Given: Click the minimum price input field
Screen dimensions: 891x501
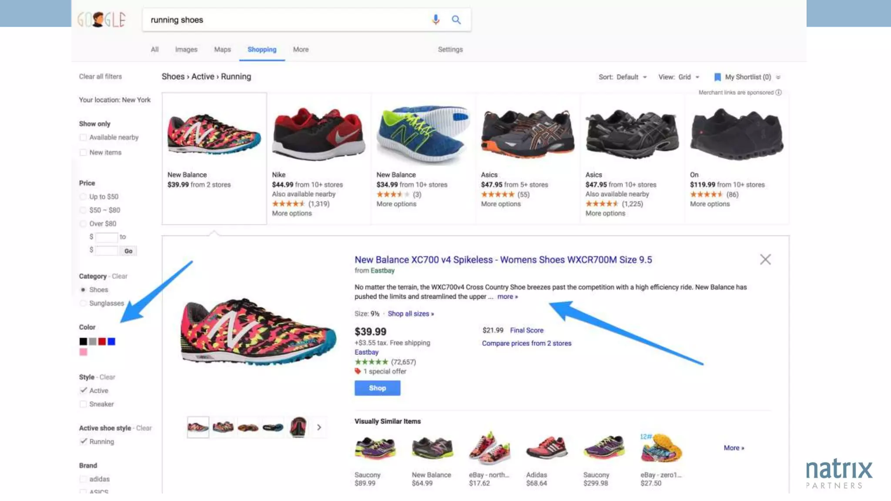Looking at the screenshot, I should (x=107, y=237).
